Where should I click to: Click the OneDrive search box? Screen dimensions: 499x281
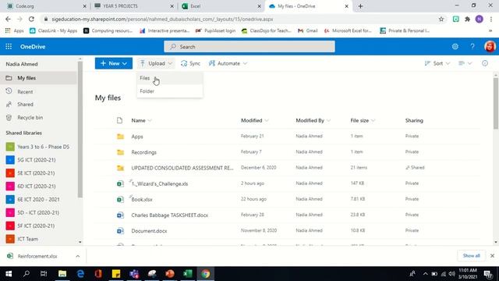[249, 47]
